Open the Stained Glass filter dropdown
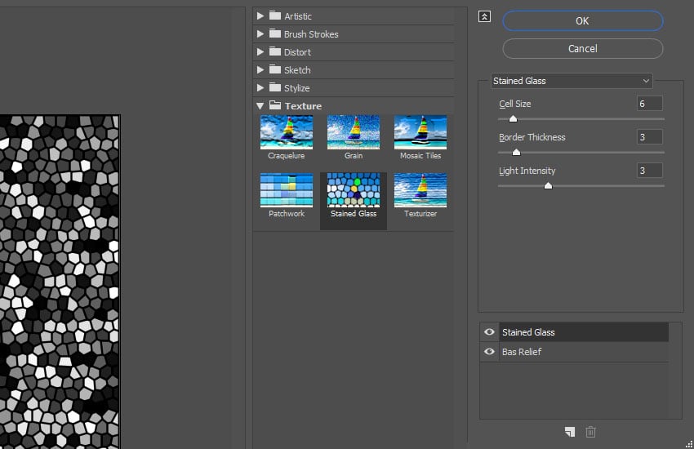This screenshot has width=694, height=449. coord(572,81)
